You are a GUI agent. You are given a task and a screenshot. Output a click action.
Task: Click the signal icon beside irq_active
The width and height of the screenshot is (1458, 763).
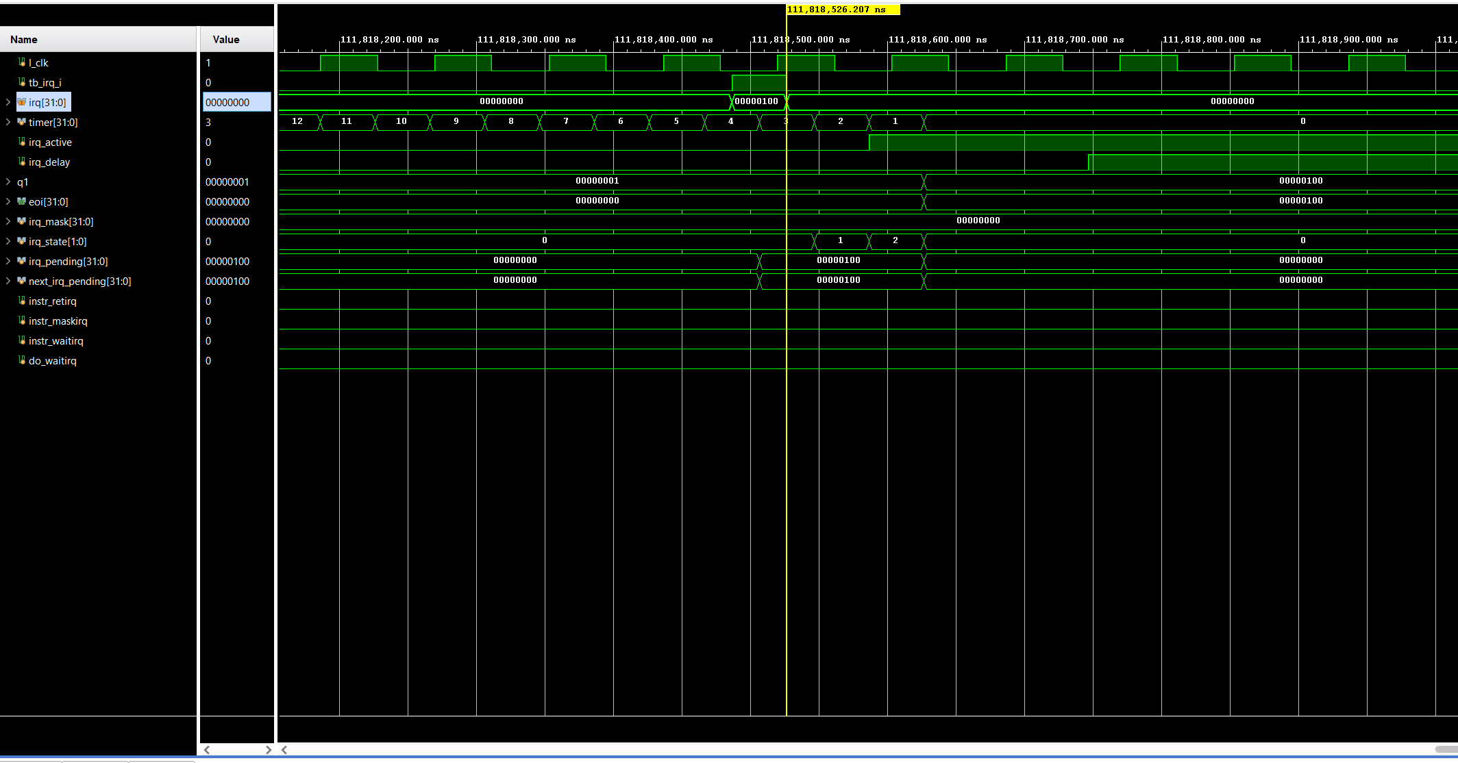tap(21, 142)
